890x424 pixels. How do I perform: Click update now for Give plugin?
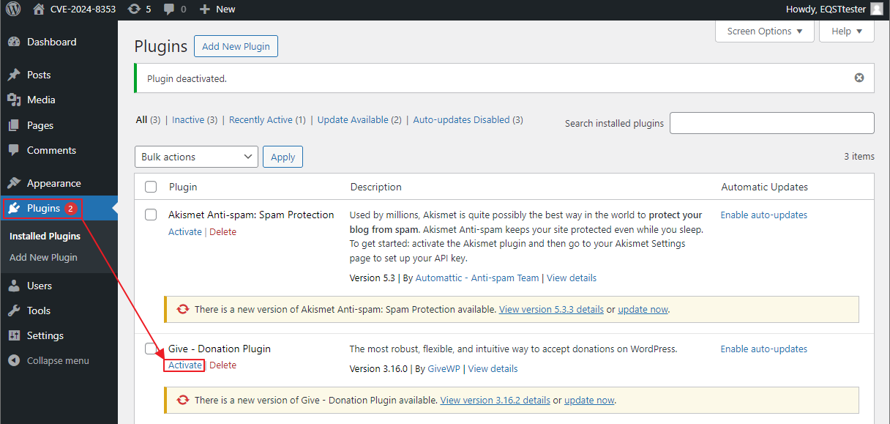click(x=589, y=400)
